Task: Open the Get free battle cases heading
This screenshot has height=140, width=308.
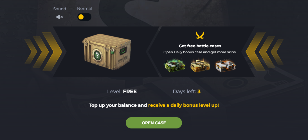Action: (200, 46)
